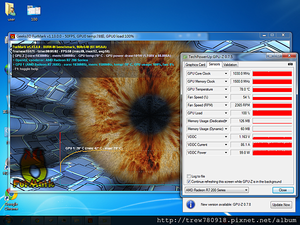Close the FurMark window
The height and width of the screenshot is (225, 300).
coord(283,35)
